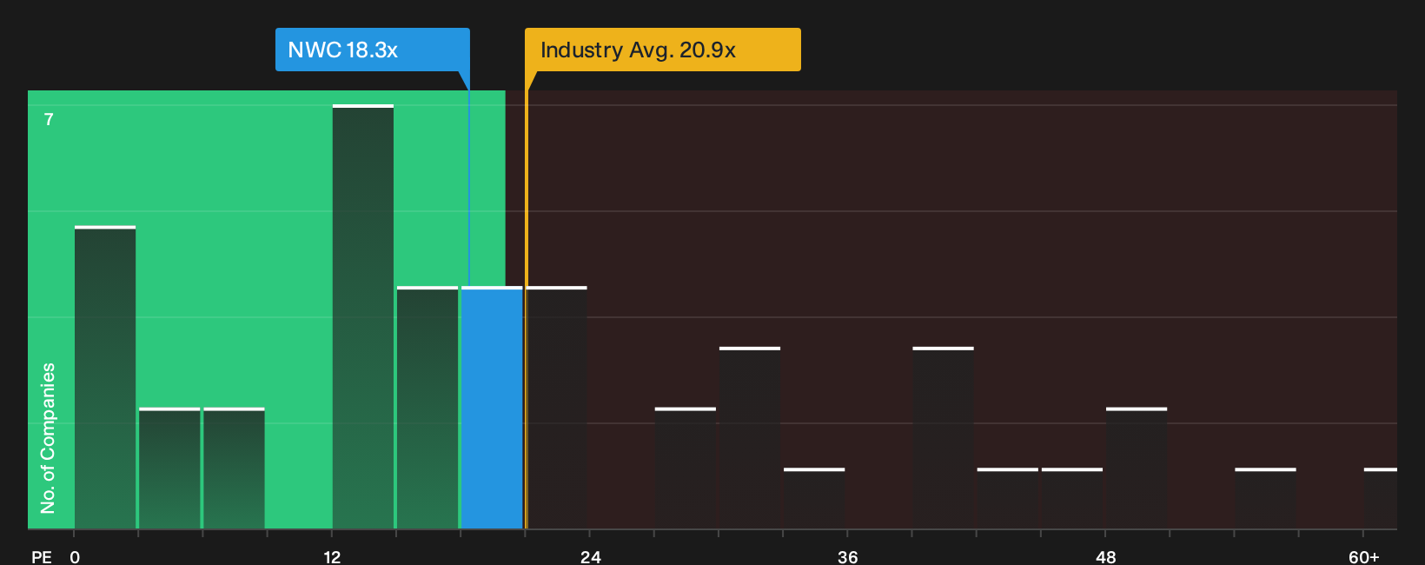Screen dimensions: 1425x565
Task: Click the bar starting at PE 48
Action: click(x=1137, y=469)
